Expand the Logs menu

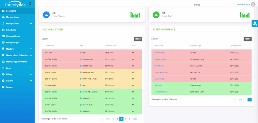click(x=17, y=68)
